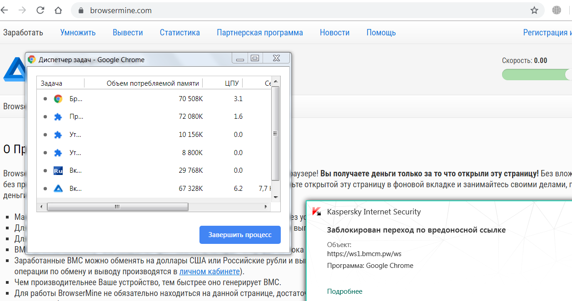Image resolution: width=572 pixels, height=301 pixels.
Task: Click the globe extension icon
Action: tap(557, 10)
